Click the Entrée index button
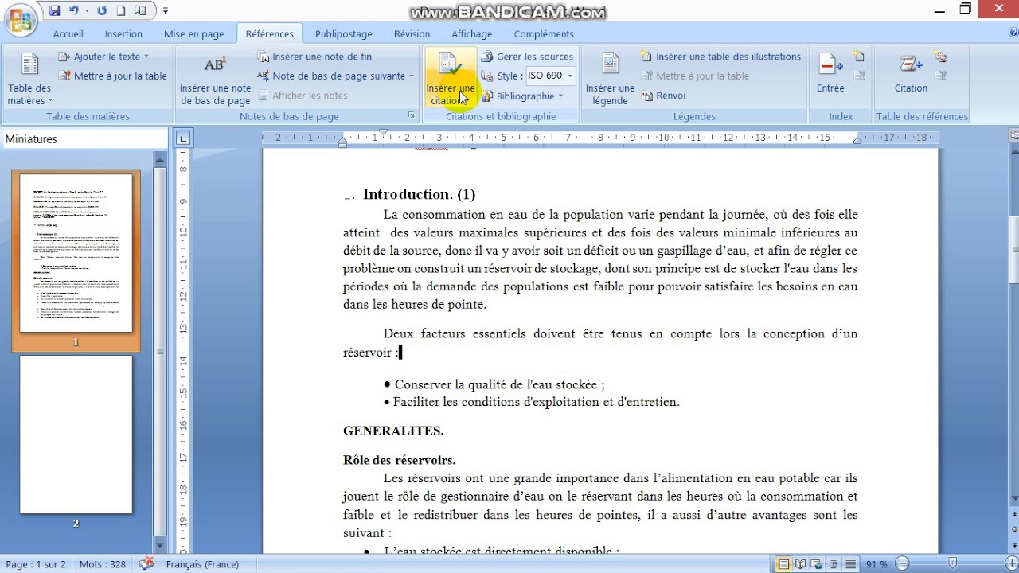Viewport: 1019px width, 573px height. click(830, 74)
